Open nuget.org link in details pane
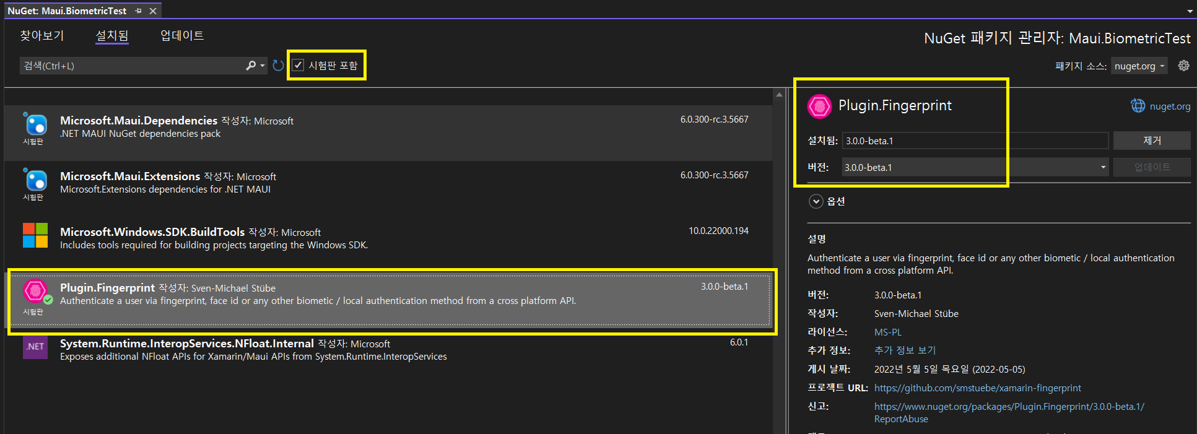 (1170, 106)
